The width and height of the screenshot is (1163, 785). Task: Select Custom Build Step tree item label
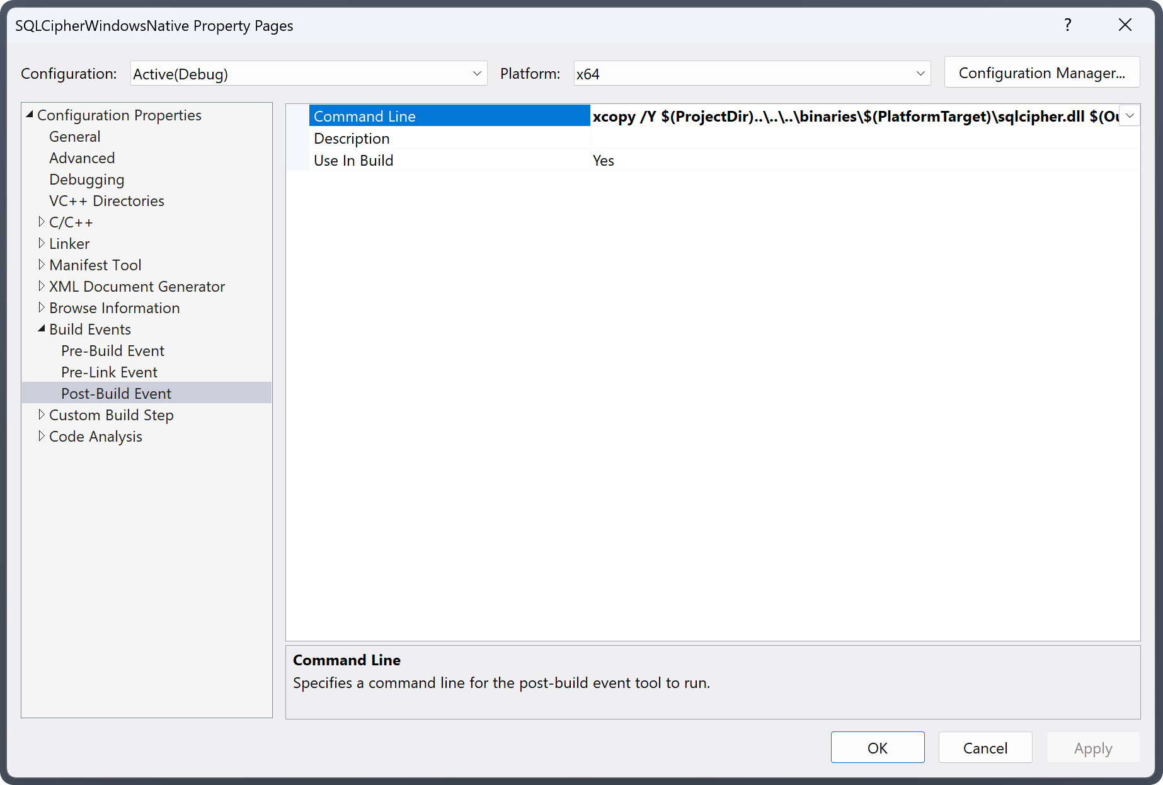pos(112,415)
